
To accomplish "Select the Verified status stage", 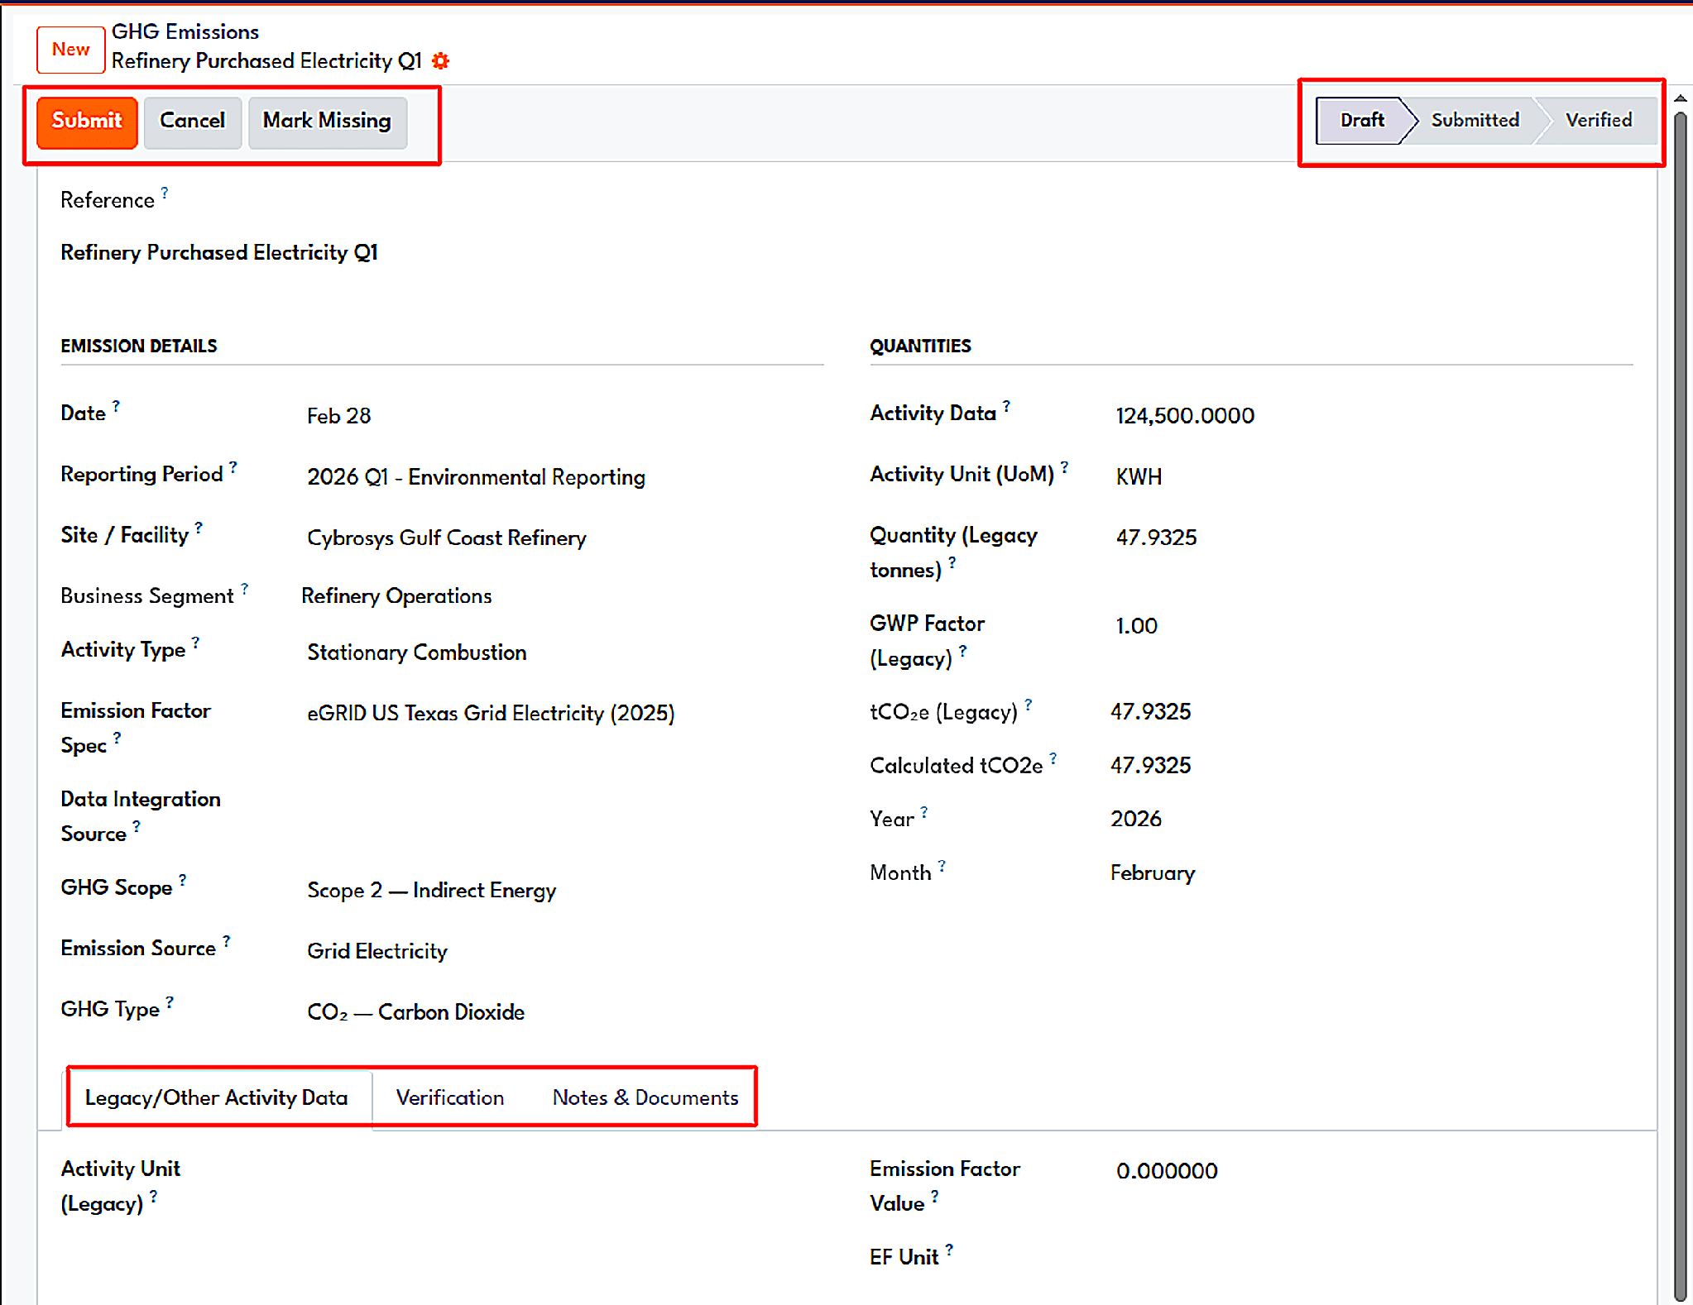I will 1598,121.
